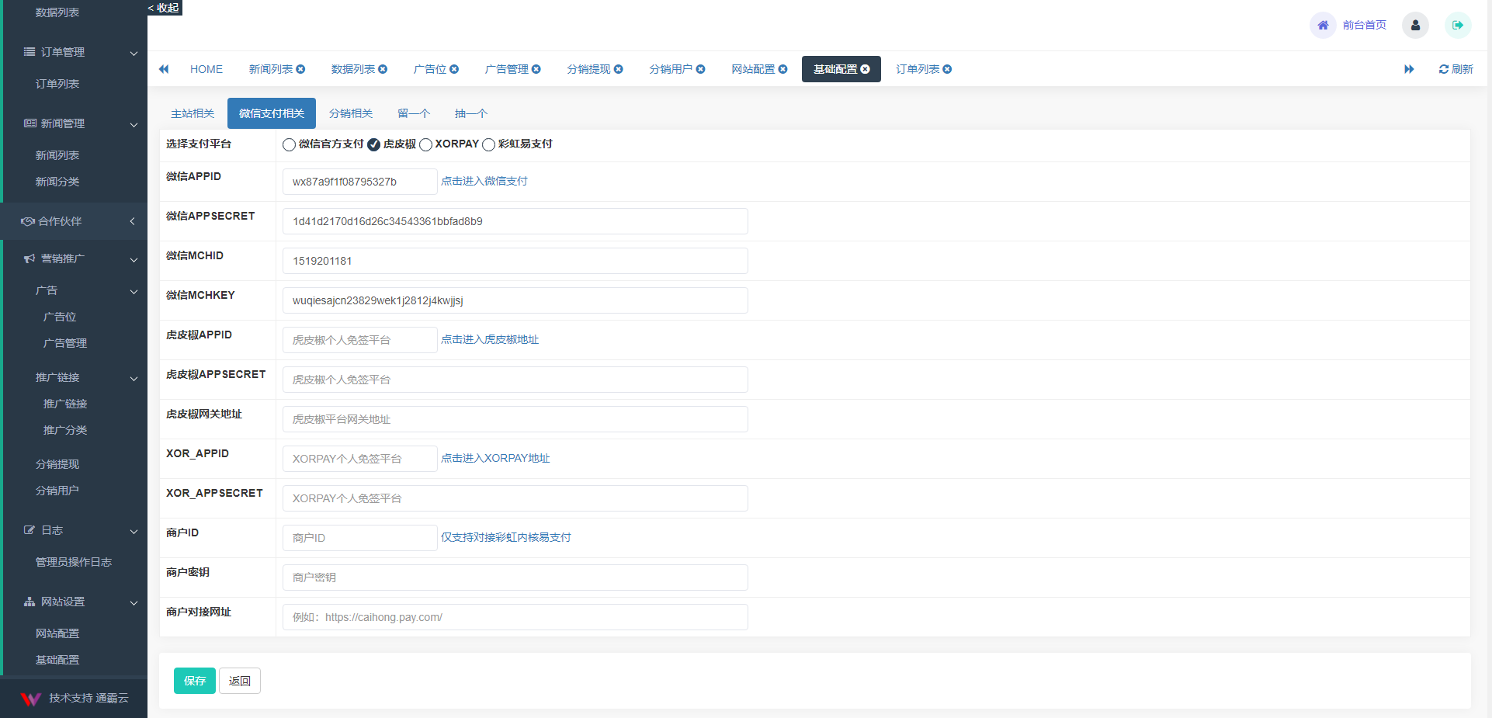Switch to the 分销相关 tab
Screen dimensions: 1492x718
pos(351,113)
